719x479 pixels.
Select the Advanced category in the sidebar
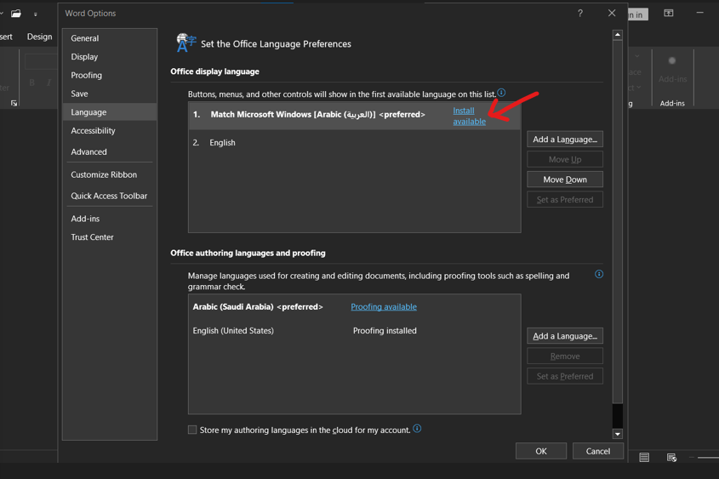pyautogui.click(x=89, y=151)
